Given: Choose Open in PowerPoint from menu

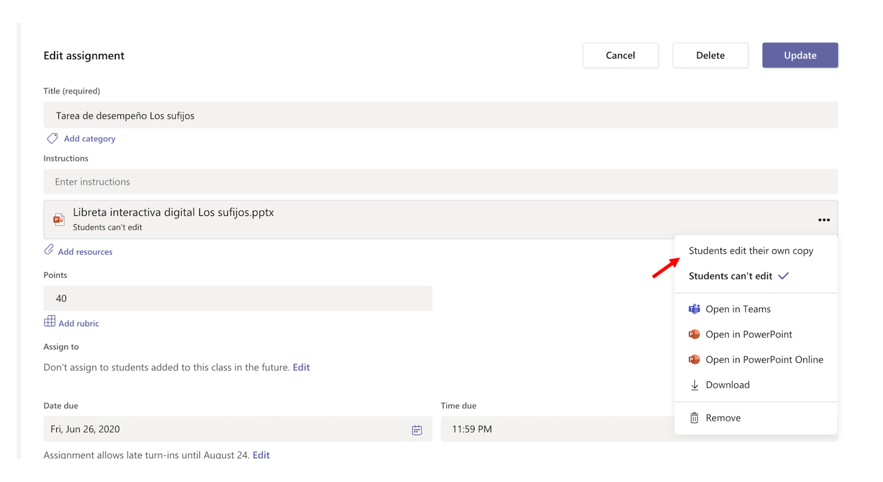Looking at the screenshot, I should pos(748,334).
